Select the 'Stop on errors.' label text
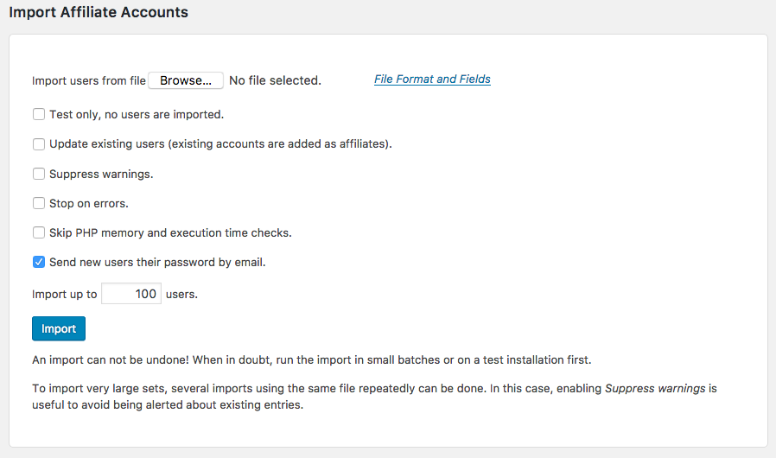 tap(89, 203)
